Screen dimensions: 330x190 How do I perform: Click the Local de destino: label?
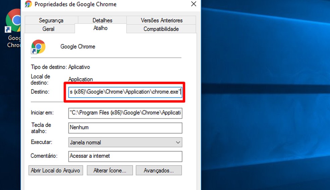click(x=40, y=80)
